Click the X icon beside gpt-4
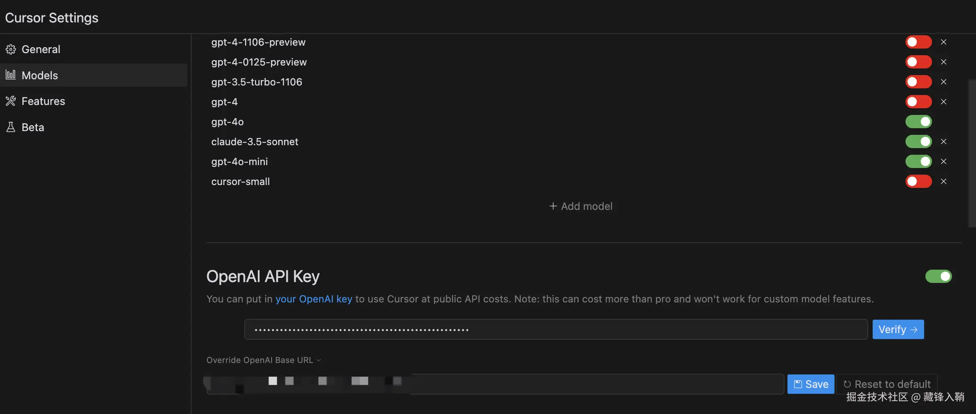This screenshot has height=414, width=976. click(944, 102)
